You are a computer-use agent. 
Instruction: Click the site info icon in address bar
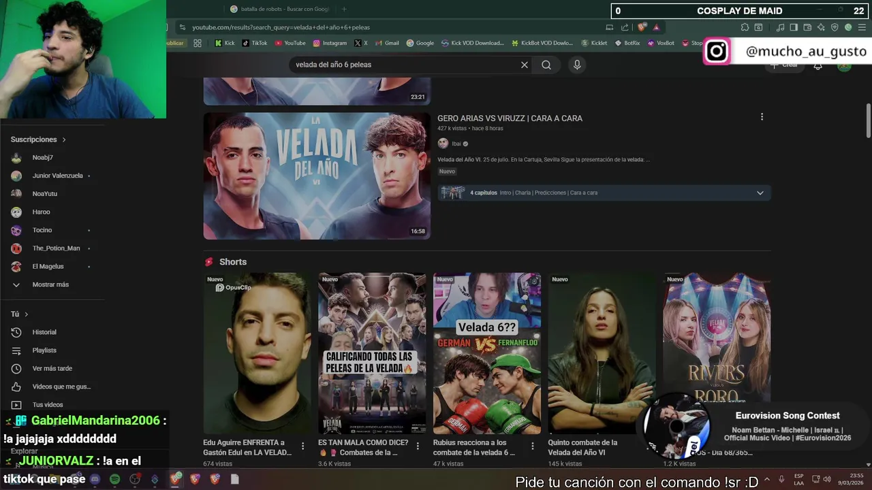point(182,27)
